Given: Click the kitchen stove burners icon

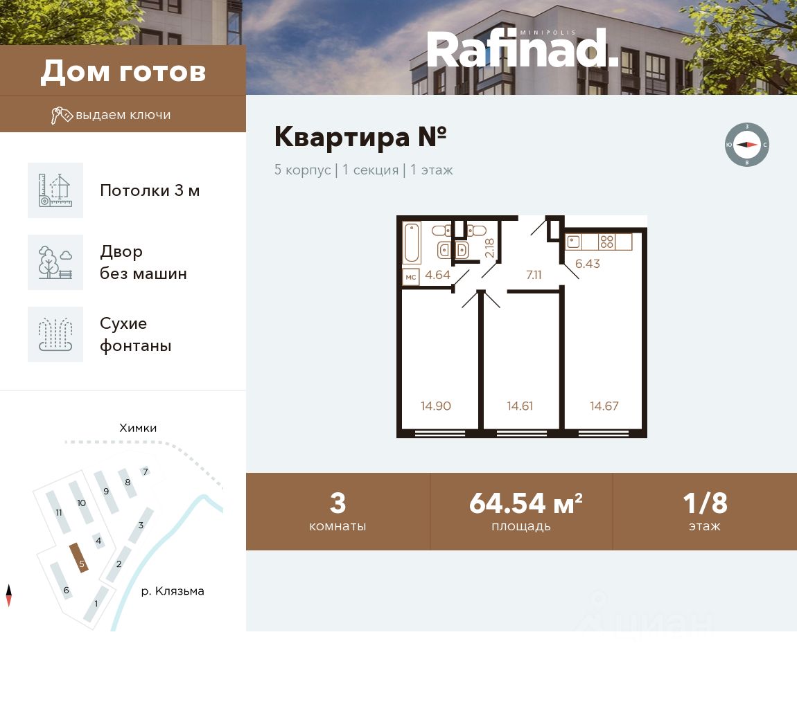Looking at the screenshot, I should [x=606, y=242].
